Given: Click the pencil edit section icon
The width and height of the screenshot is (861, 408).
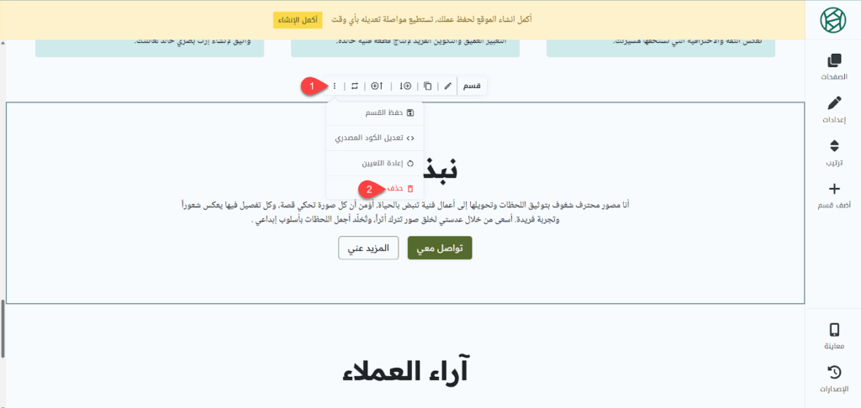Looking at the screenshot, I should (x=448, y=86).
